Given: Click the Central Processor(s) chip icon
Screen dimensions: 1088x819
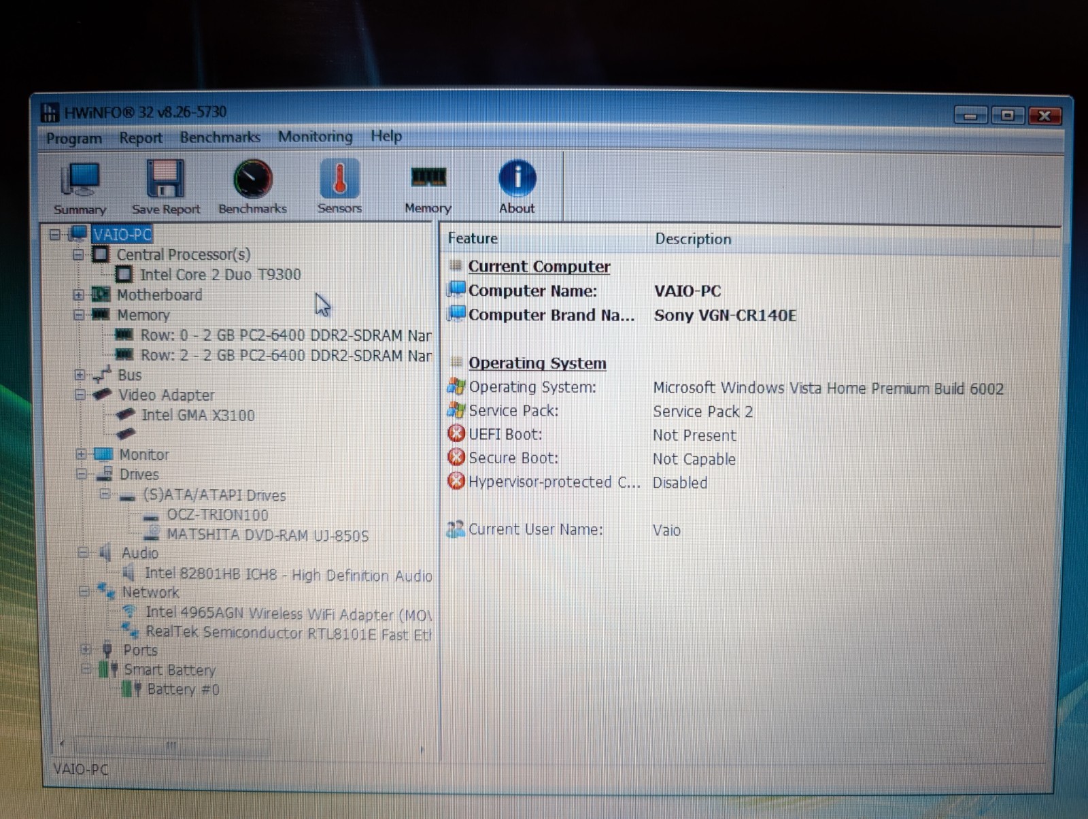Looking at the screenshot, I should pyautogui.click(x=101, y=254).
